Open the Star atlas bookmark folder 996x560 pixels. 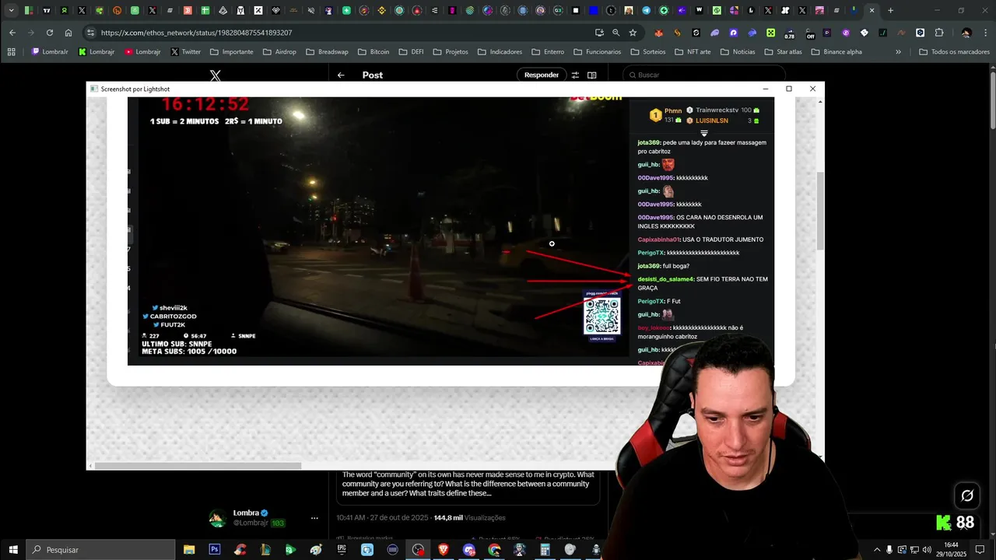point(782,52)
